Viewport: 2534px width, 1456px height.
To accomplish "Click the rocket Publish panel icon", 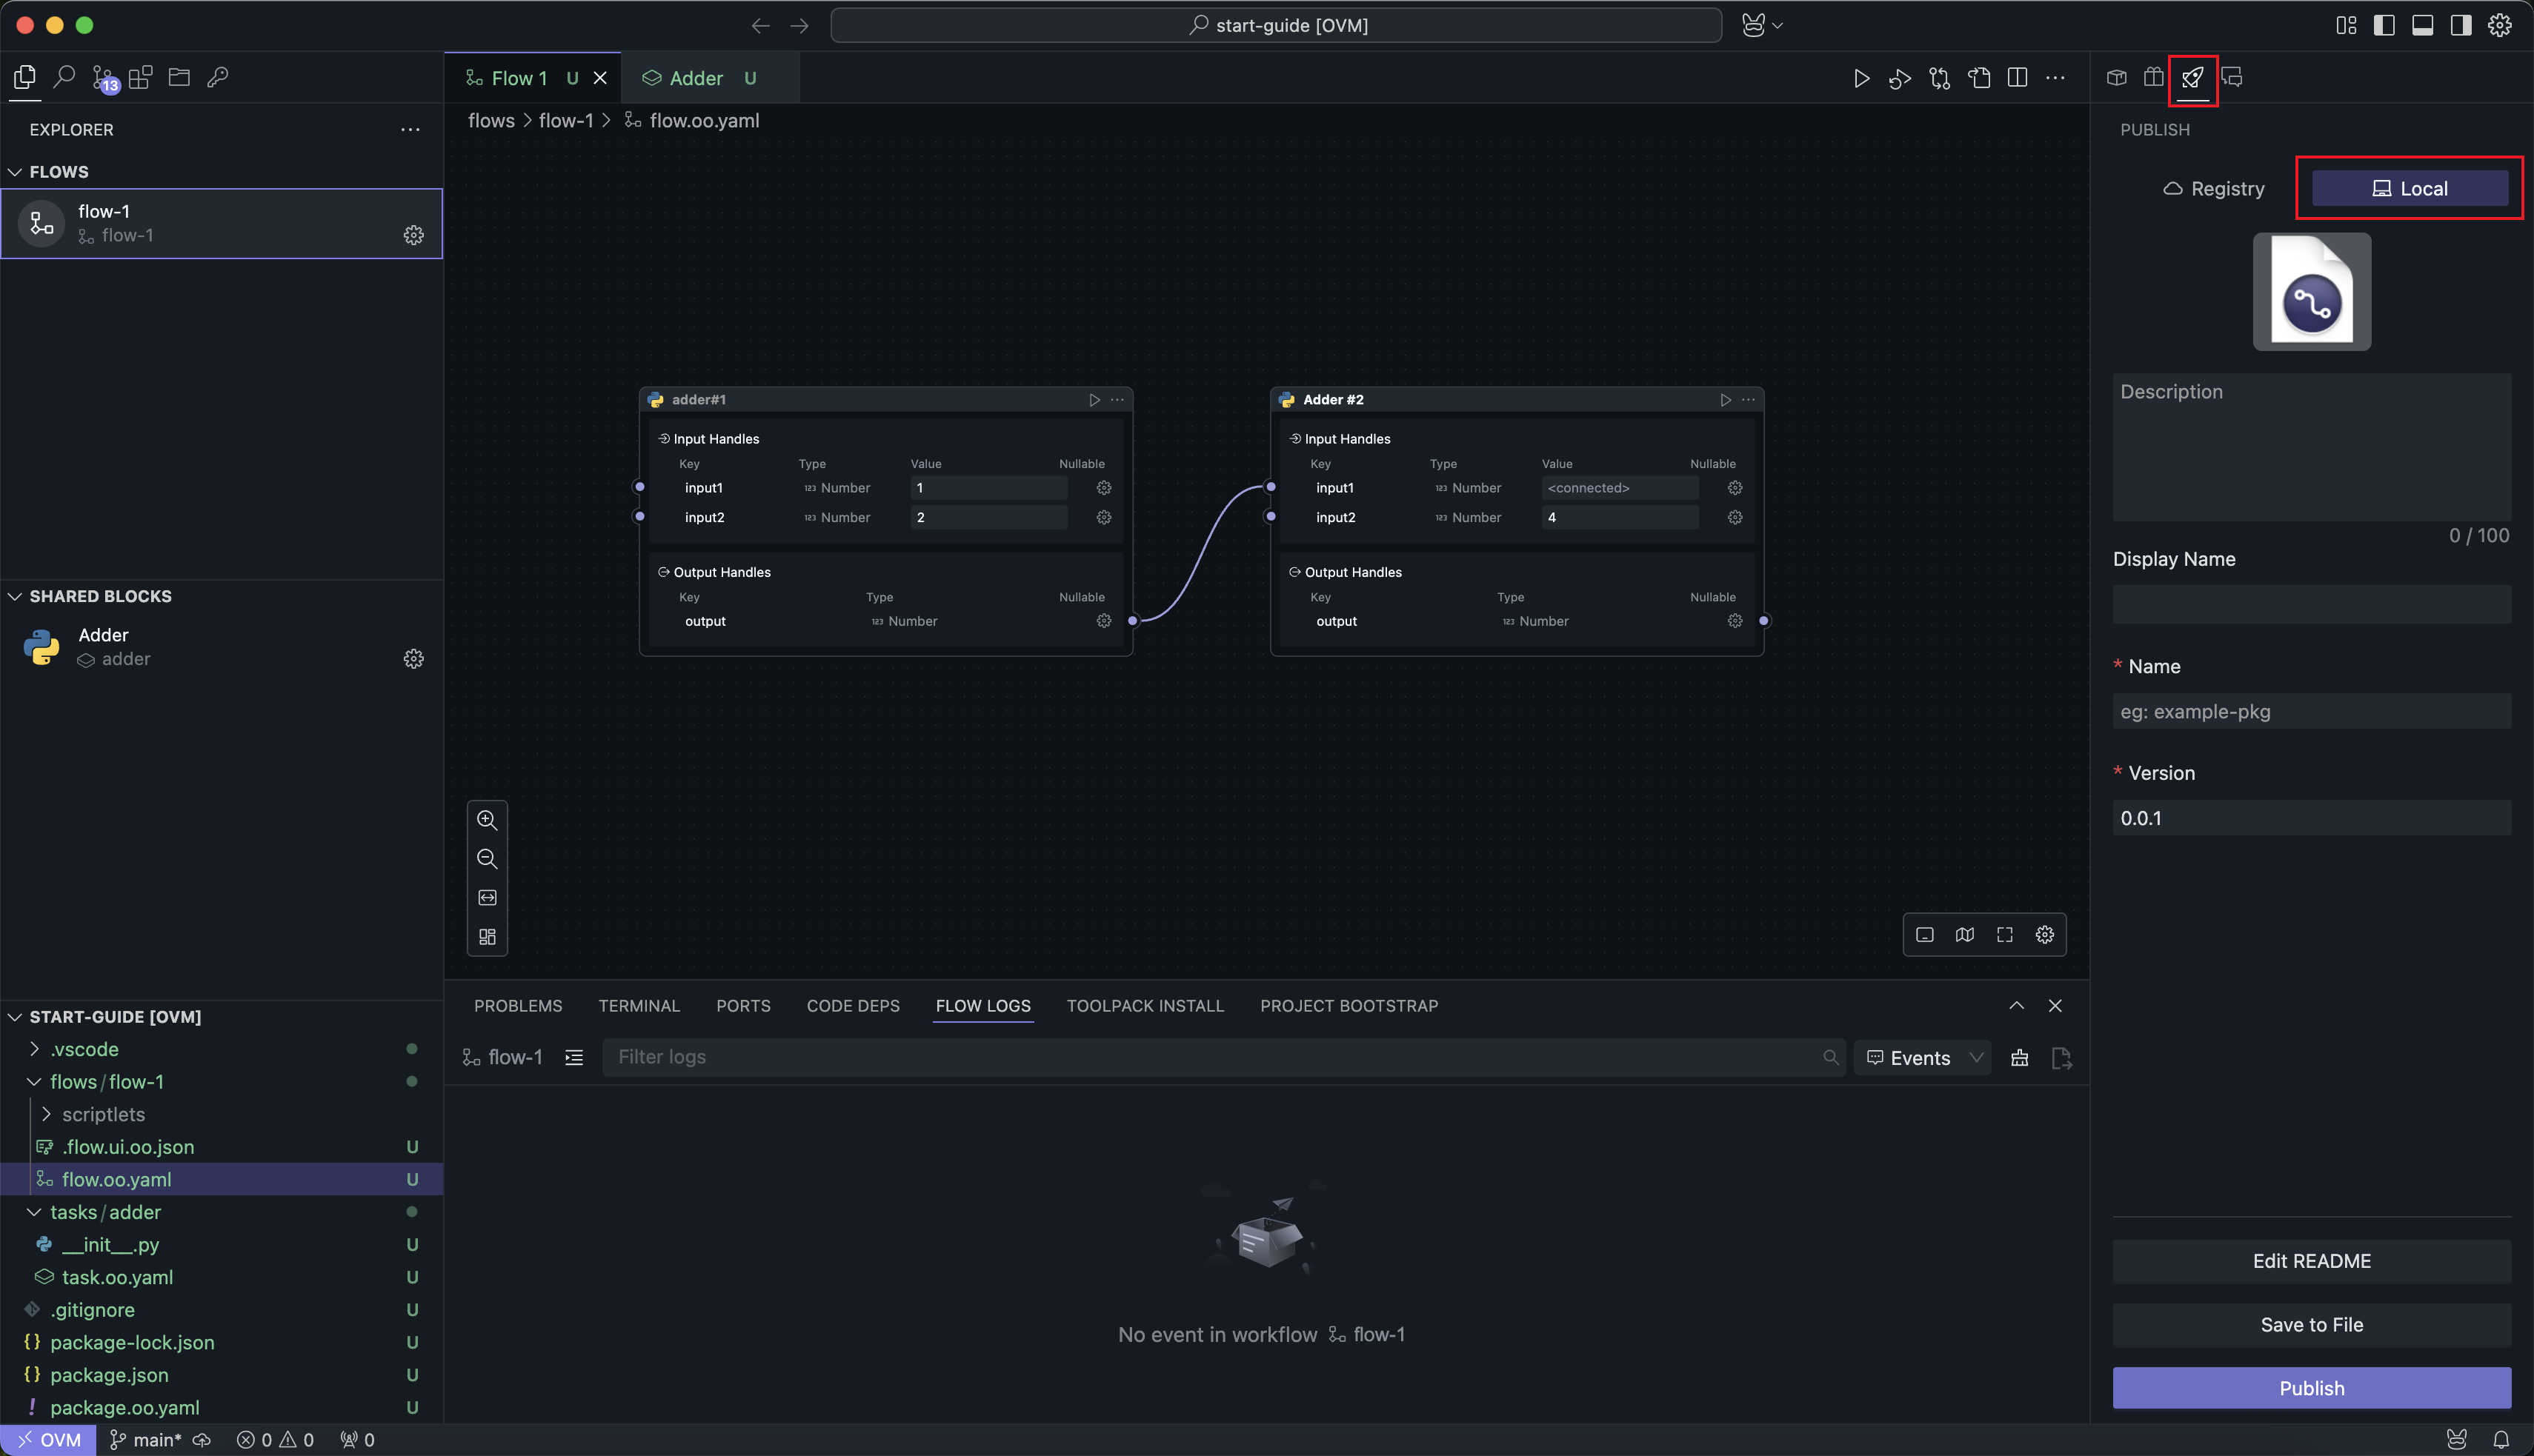I will coord(2192,78).
